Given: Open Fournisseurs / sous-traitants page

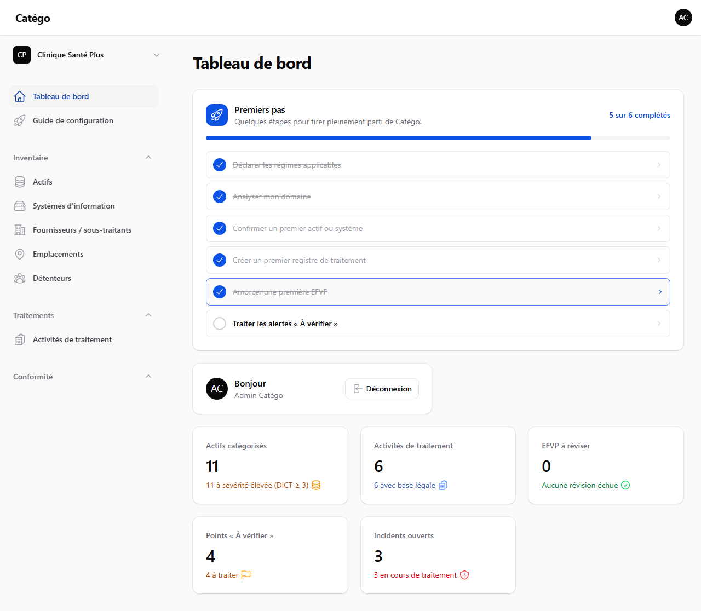Looking at the screenshot, I should tap(83, 230).
